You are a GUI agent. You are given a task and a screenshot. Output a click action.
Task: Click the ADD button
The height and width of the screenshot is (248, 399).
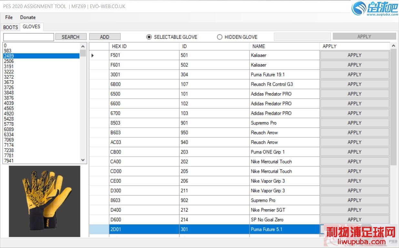pyautogui.click(x=105, y=37)
